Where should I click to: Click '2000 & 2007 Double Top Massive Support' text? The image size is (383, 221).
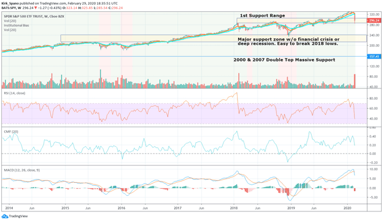pos(284,60)
